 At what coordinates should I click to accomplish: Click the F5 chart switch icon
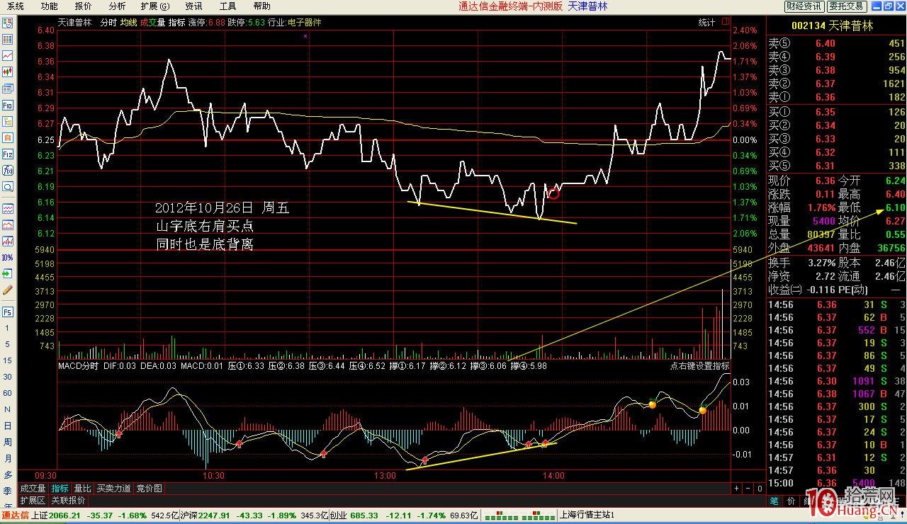(x=8, y=312)
